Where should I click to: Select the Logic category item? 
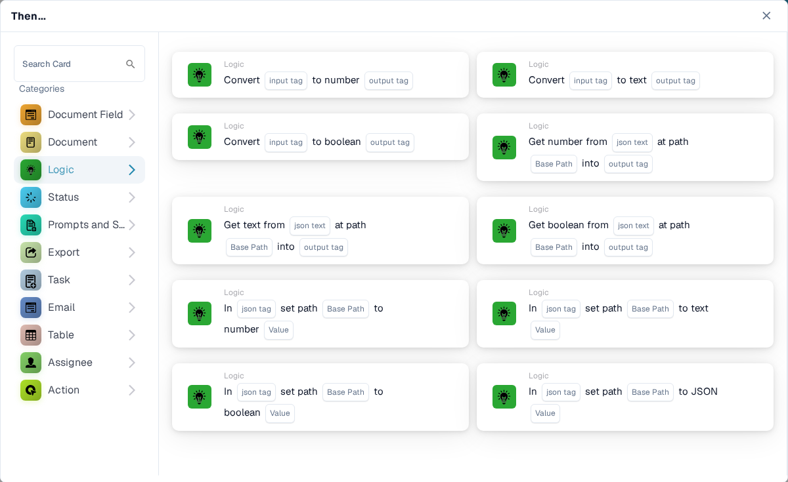[79, 170]
